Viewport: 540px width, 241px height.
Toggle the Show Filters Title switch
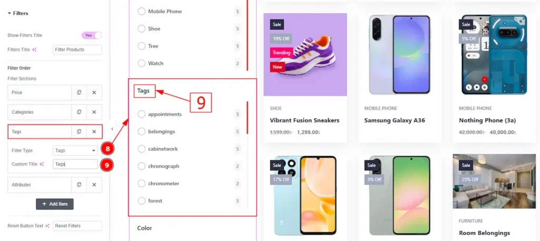pyautogui.click(x=92, y=35)
